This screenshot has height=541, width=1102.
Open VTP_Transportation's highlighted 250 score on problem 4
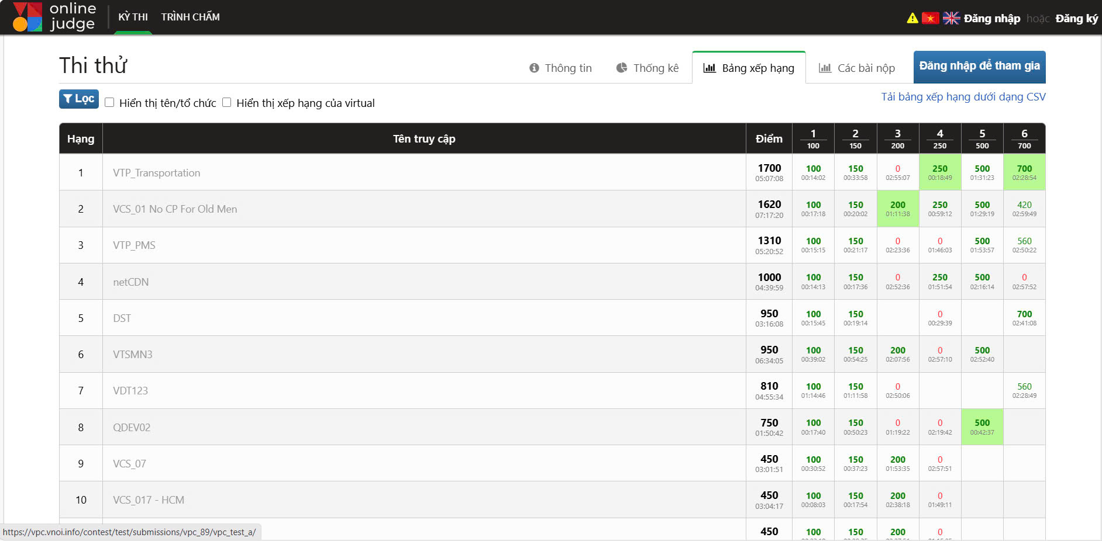pos(940,172)
